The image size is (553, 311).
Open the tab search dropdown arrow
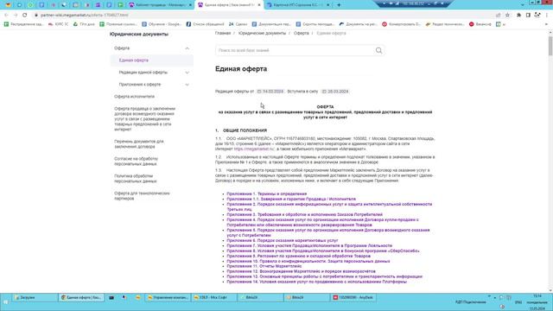point(522,5)
